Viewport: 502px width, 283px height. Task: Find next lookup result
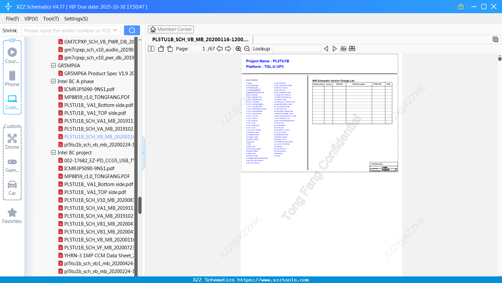tap(335, 49)
